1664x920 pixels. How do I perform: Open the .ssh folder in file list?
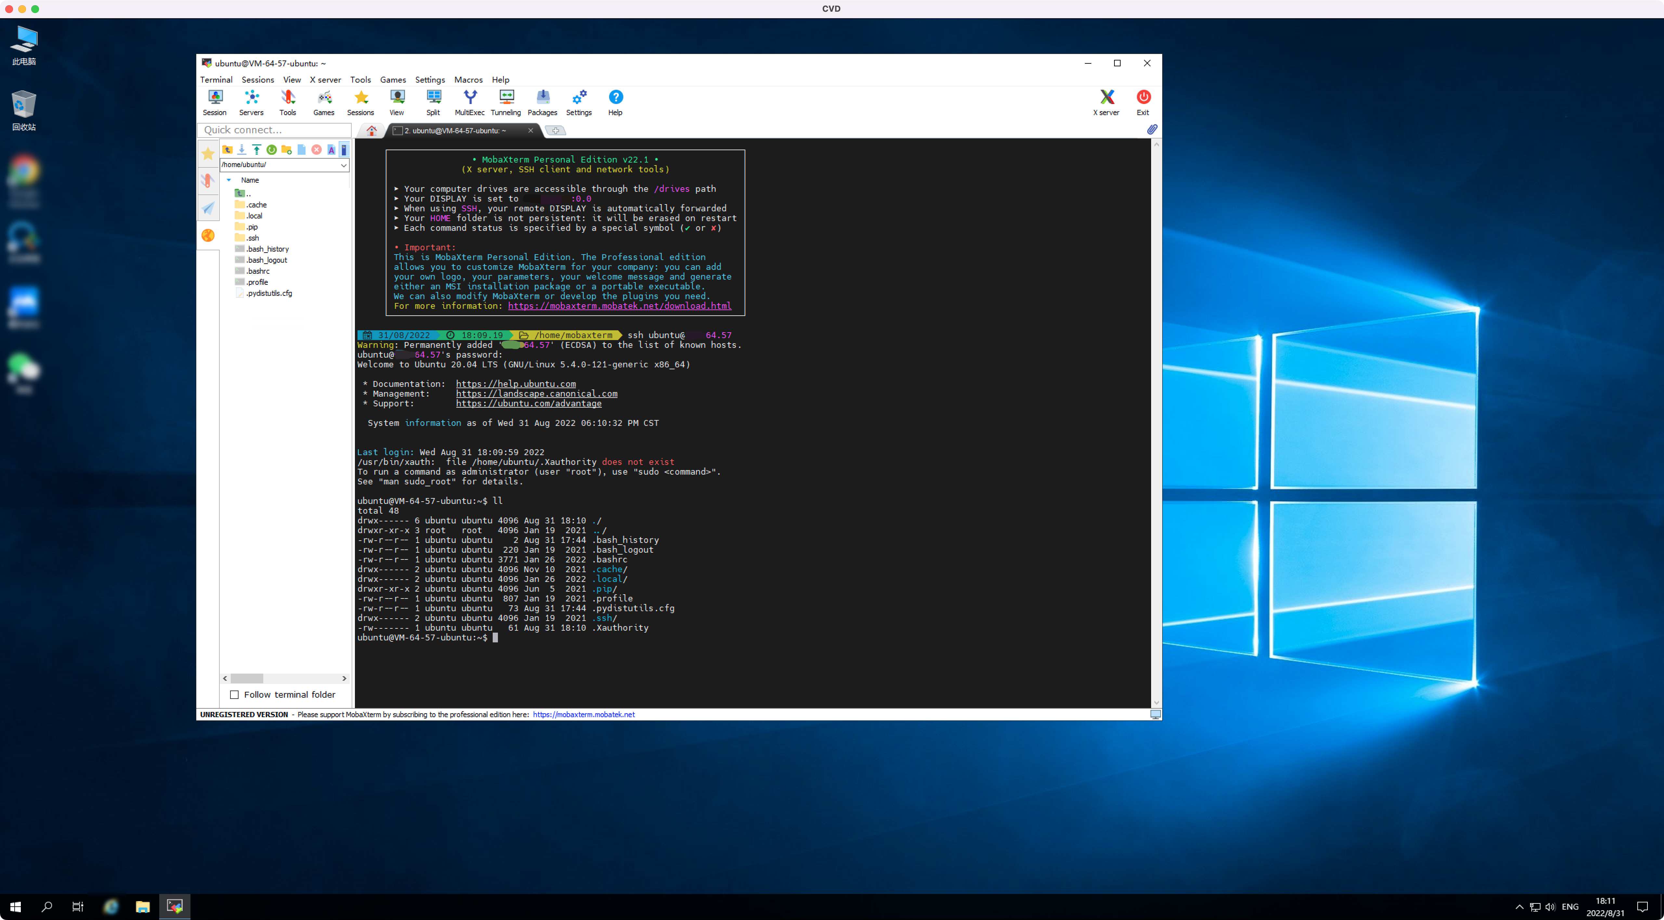pos(253,238)
